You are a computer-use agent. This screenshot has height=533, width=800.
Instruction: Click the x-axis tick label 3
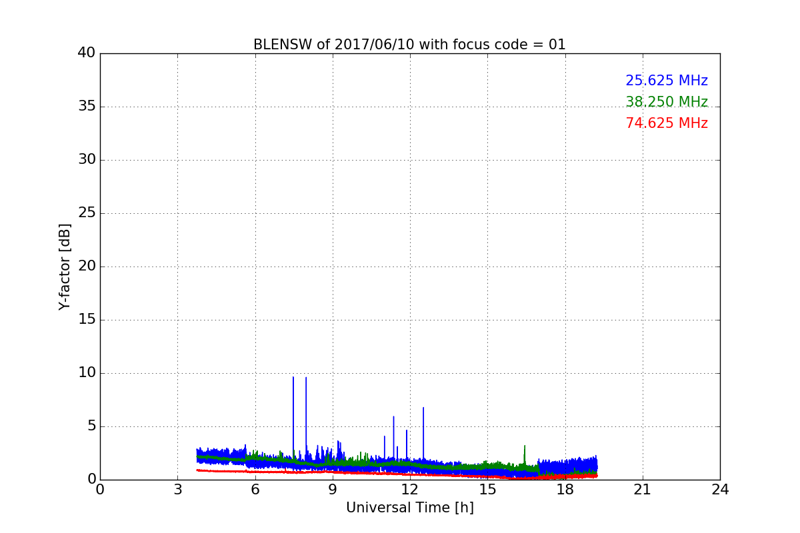(177, 490)
